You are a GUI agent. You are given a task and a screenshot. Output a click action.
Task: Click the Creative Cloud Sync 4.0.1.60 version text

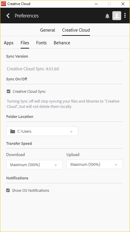click(33, 69)
